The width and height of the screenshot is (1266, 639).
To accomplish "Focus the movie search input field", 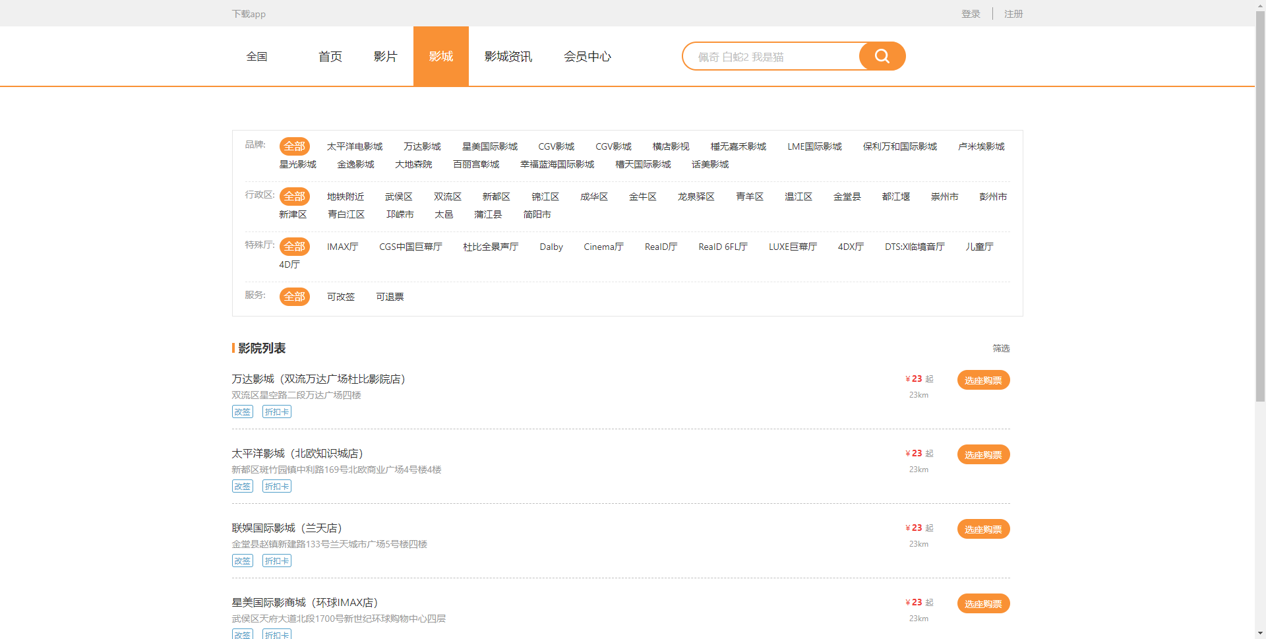I will [x=771, y=57].
